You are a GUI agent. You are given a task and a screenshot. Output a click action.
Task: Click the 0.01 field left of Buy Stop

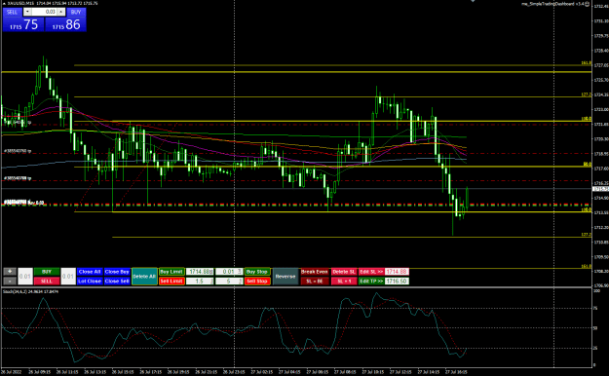229,272
